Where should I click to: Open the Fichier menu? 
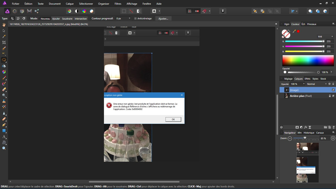[x=15, y=4]
